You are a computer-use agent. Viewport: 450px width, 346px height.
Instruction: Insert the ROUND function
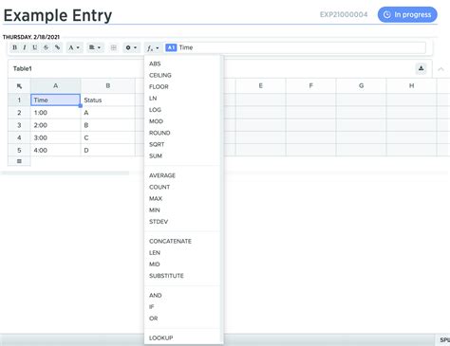click(x=159, y=133)
